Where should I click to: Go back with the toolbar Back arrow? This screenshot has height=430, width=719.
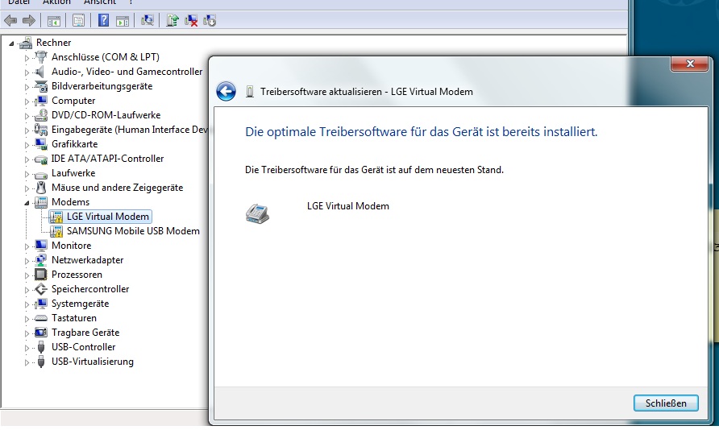pyautogui.click(x=10, y=21)
